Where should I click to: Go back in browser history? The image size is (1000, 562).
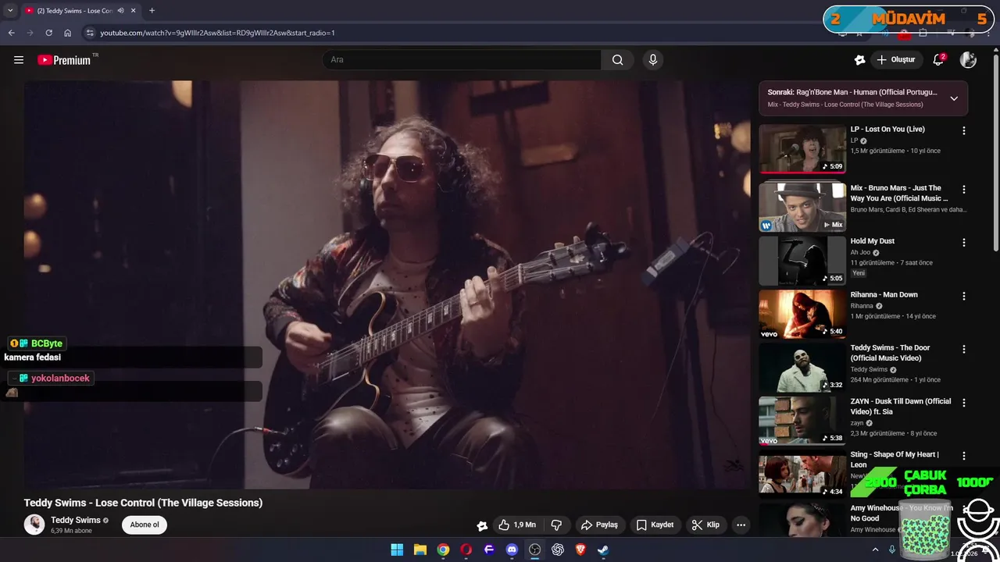11,33
